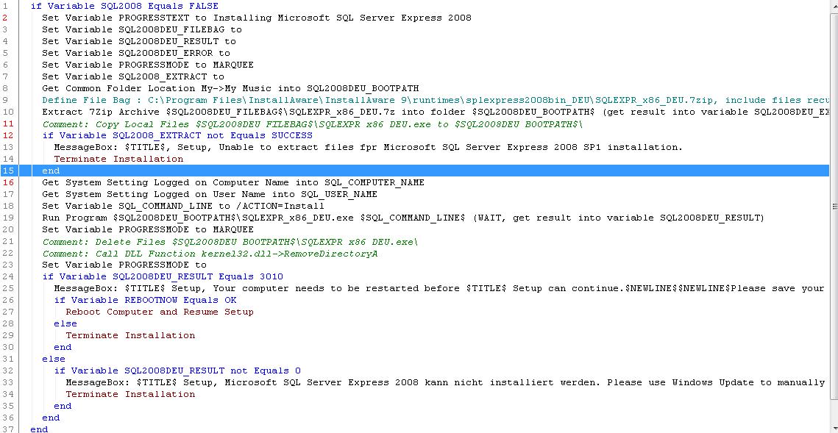Select line 'if Variable SQL2008 Equals FALSE'

pos(124,6)
